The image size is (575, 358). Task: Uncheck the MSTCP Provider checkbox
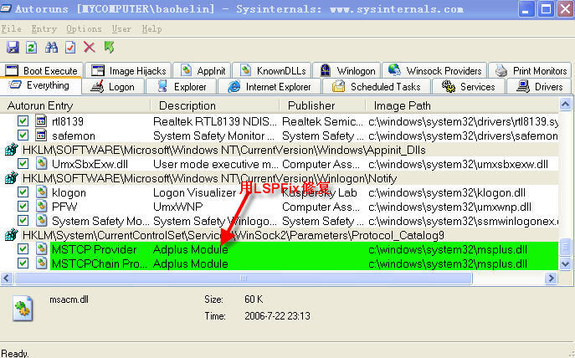click(x=23, y=249)
